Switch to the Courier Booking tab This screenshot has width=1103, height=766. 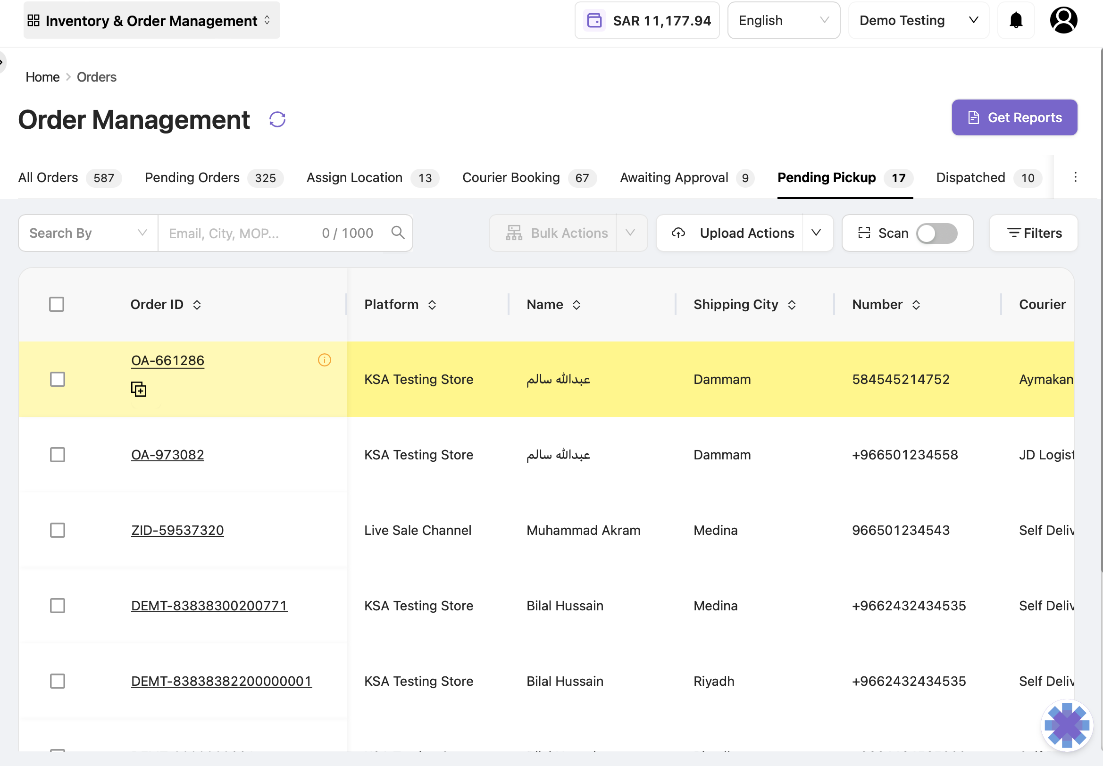pos(529,178)
